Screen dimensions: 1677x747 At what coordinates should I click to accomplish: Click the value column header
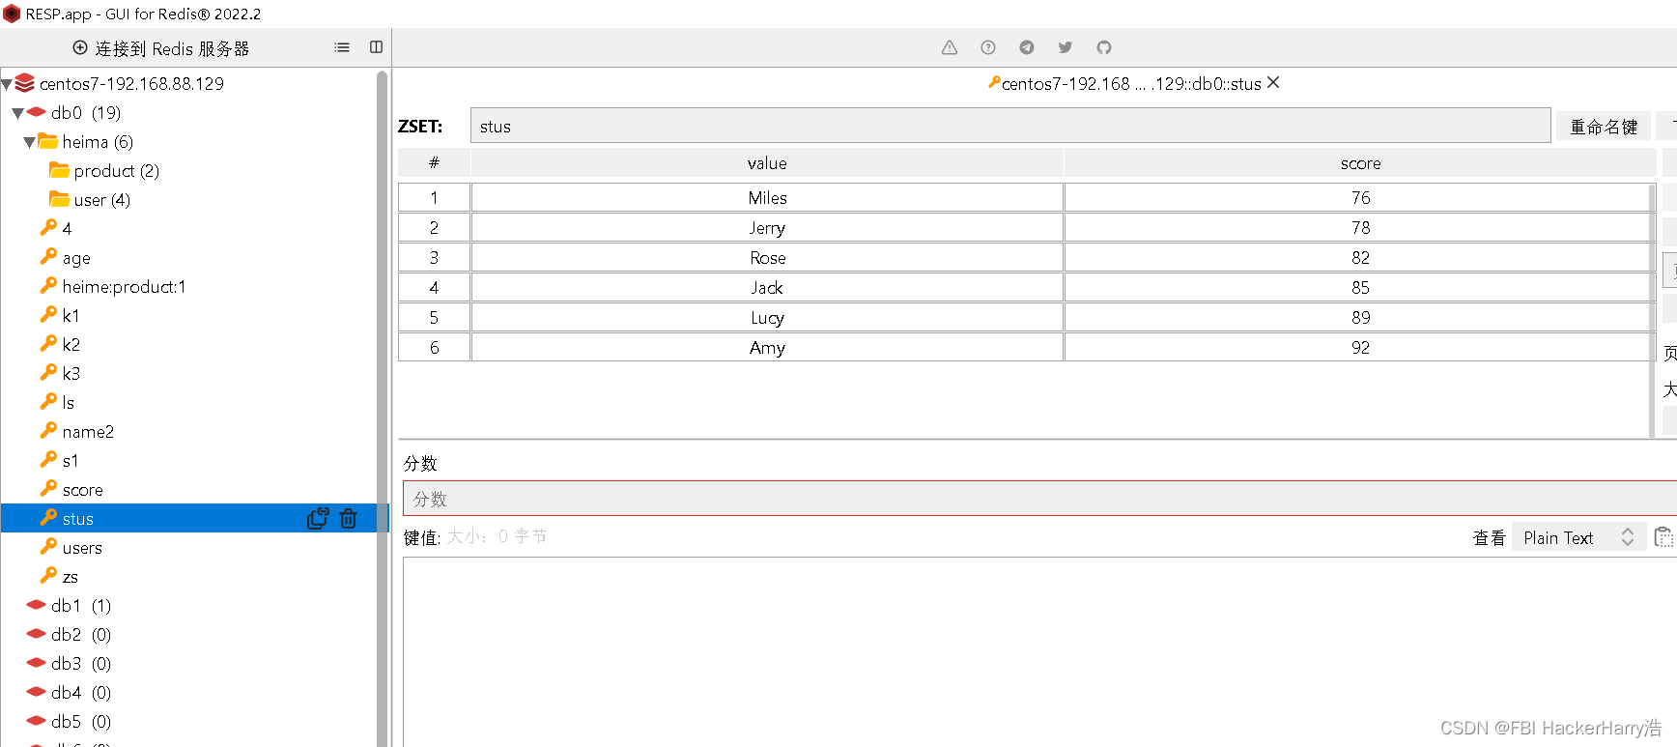point(767,163)
